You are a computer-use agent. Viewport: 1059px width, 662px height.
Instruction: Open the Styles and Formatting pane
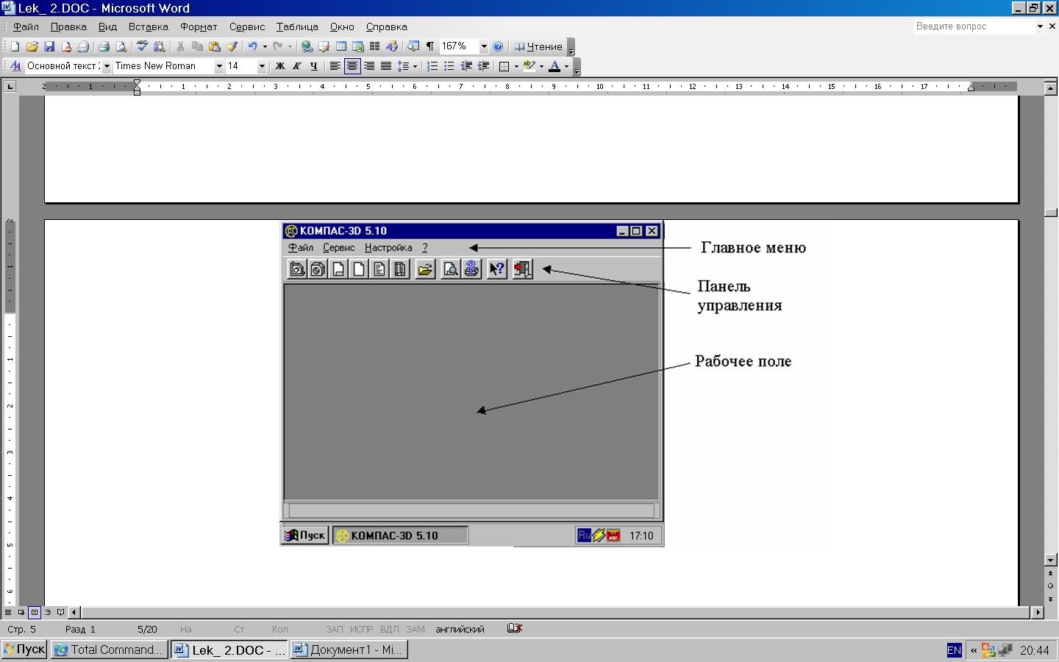tap(15, 66)
